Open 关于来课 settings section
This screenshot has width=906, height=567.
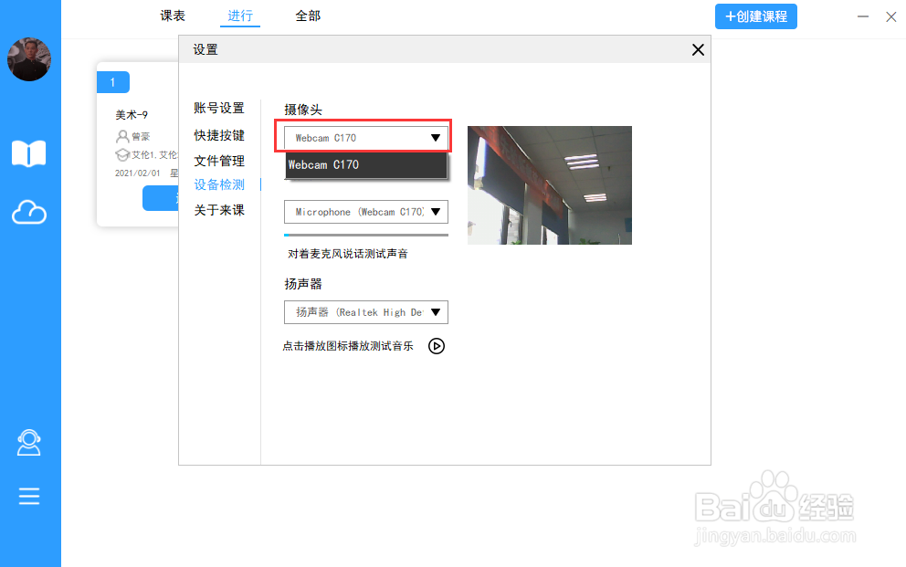point(219,210)
